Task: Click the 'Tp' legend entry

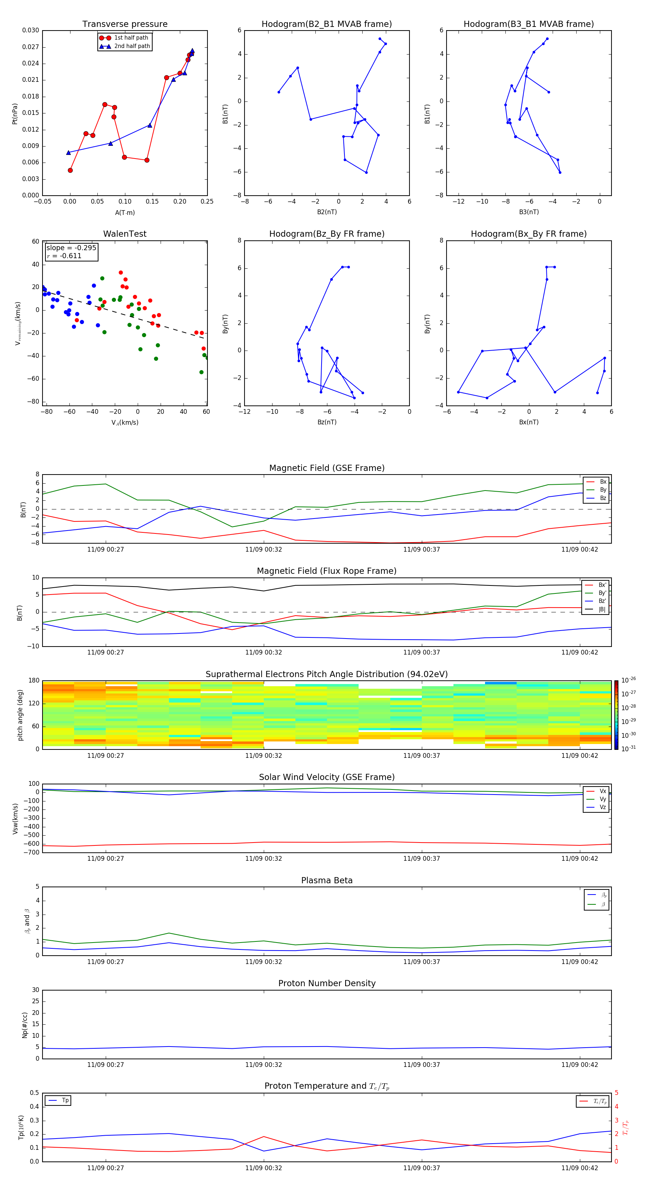Action: [x=58, y=1101]
